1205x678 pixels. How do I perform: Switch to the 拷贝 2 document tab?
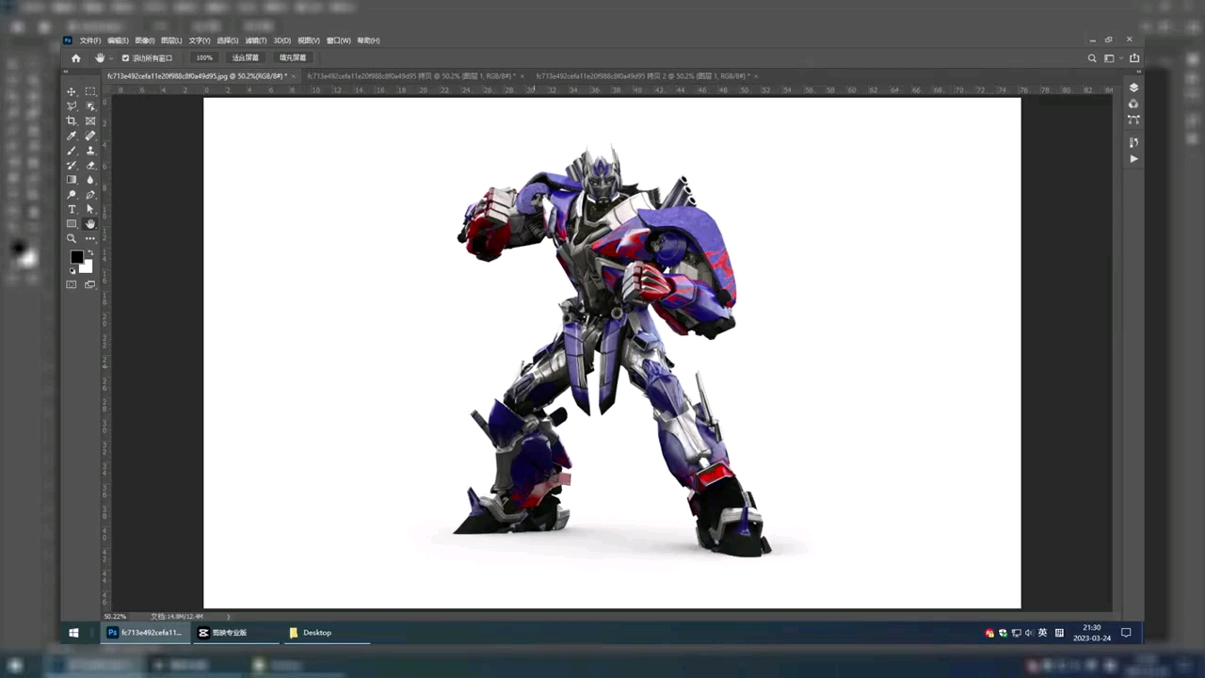641,75
